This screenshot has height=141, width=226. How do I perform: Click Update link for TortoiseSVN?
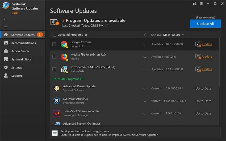pyautogui.click(x=207, y=69)
